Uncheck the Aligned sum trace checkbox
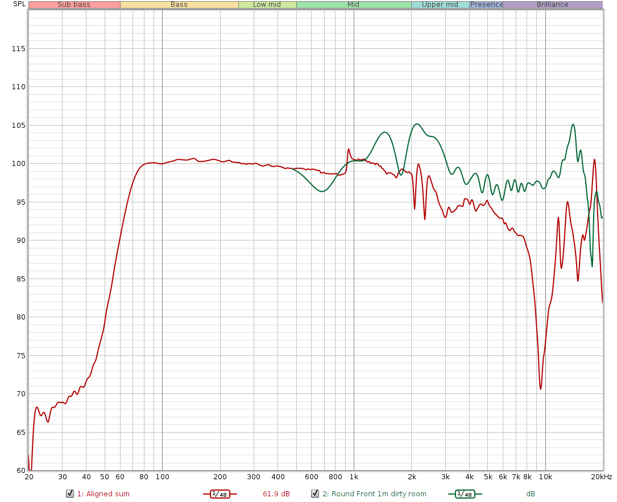Viewport: 617px width, 502px height. click(70, 493)
